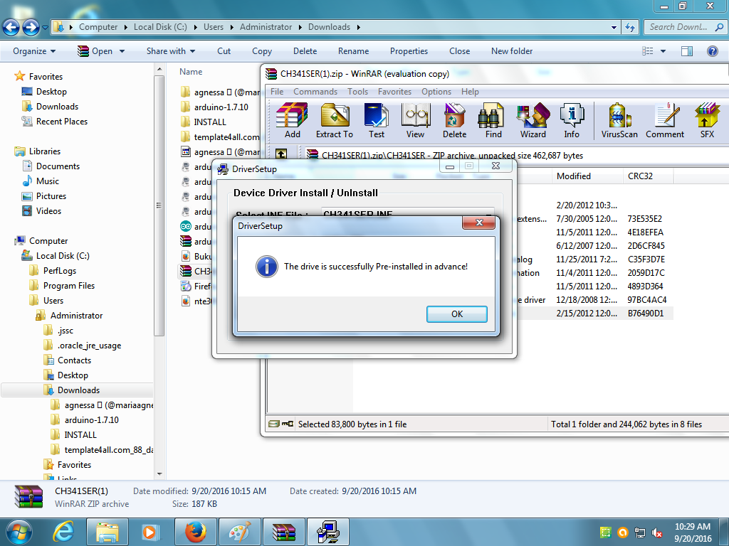
Task: Click the WinRAR Extract To icon
Action: pos(335,121)
